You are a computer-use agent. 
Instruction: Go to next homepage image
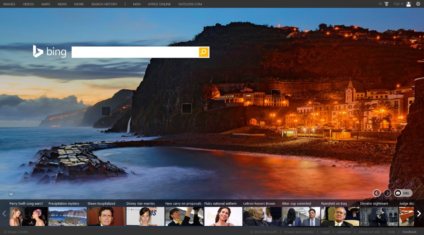pos(387,193)
